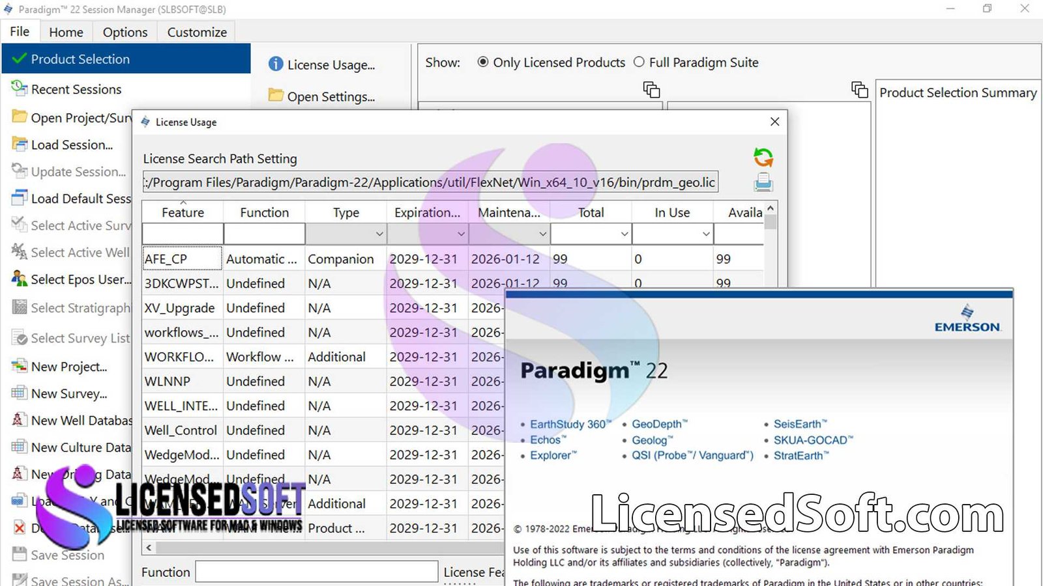
Task: Click the New Project icon
Action: point(20,366)
